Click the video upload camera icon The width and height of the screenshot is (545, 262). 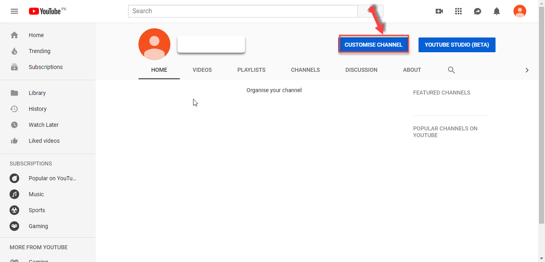pyautogui.click(x=439, y=11)
